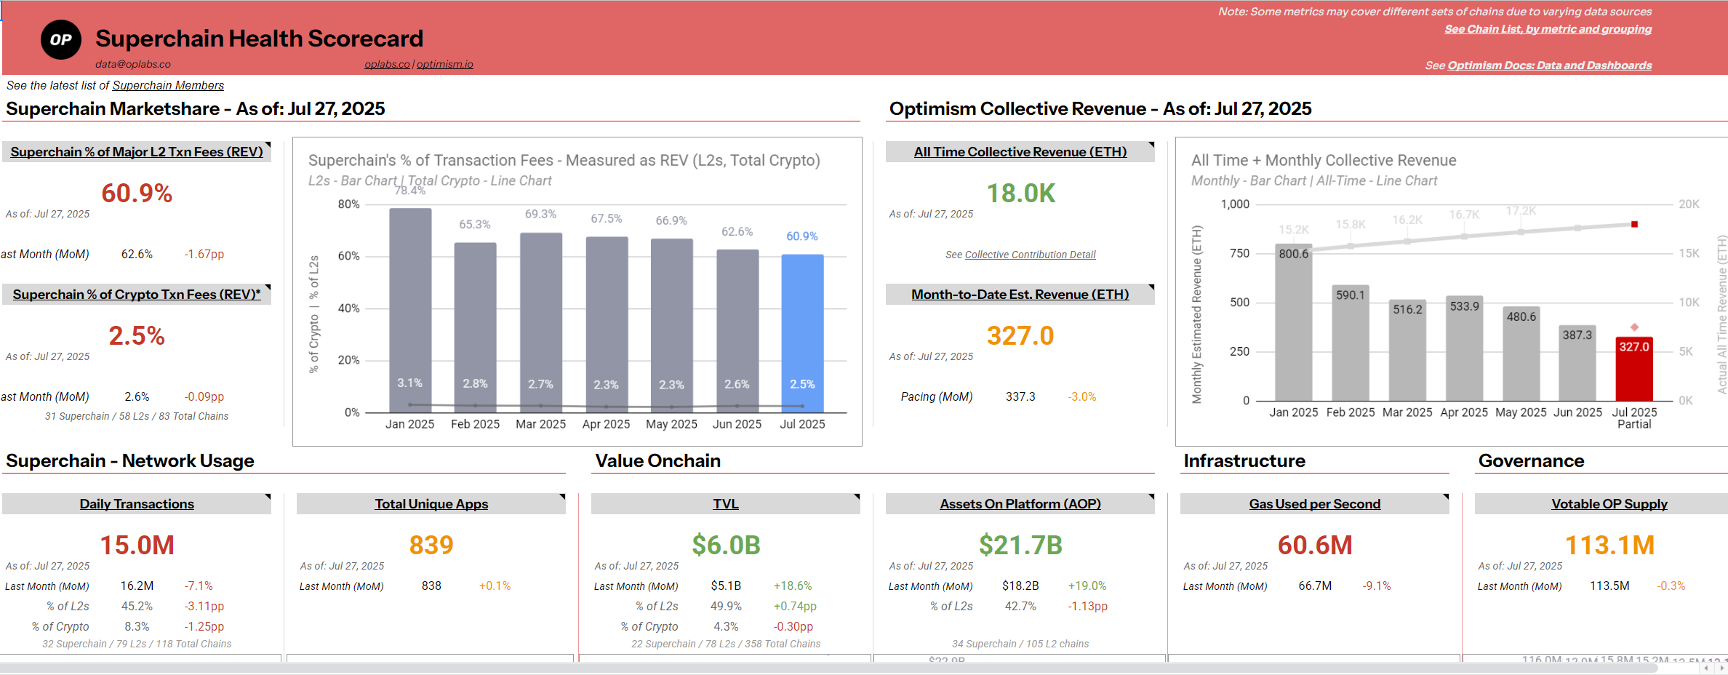Click the $21.7B AOP value
Image resolution: width=1728 pixels, height=675 pixels.
(1020, 545)
